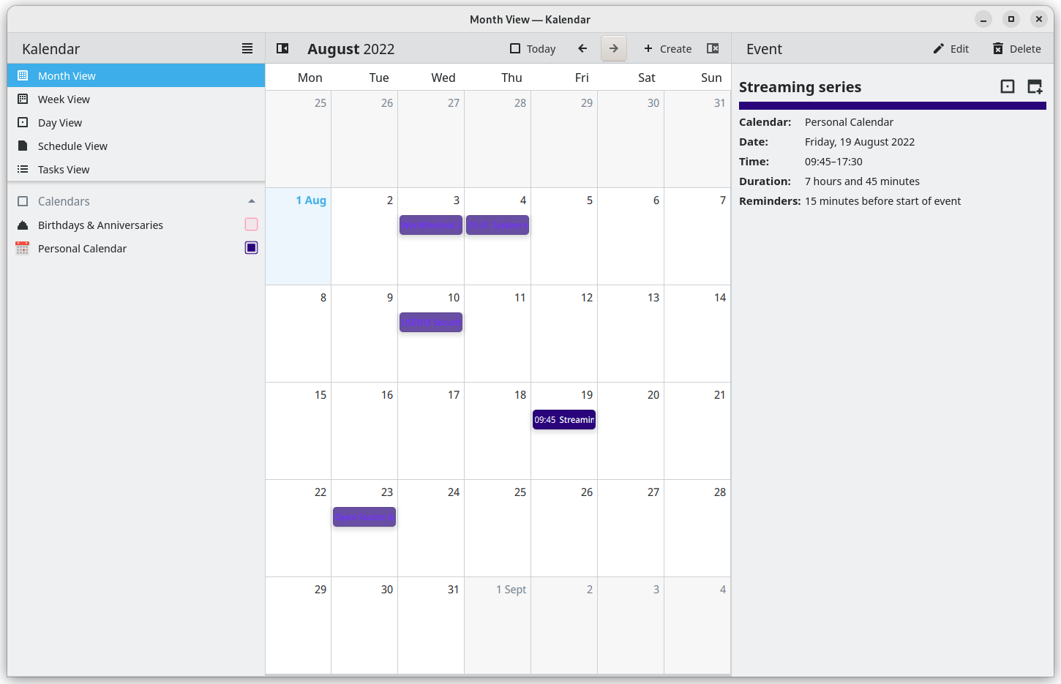Click the Week View icon
1061x684 pixels.
point(23,99)
